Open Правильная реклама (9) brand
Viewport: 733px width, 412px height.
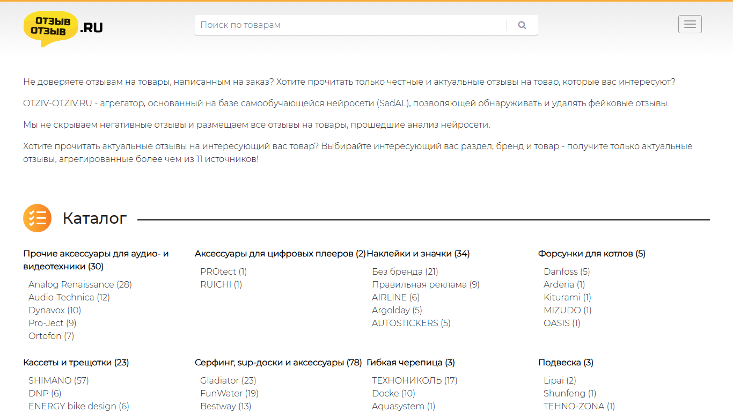click(426, 284)
